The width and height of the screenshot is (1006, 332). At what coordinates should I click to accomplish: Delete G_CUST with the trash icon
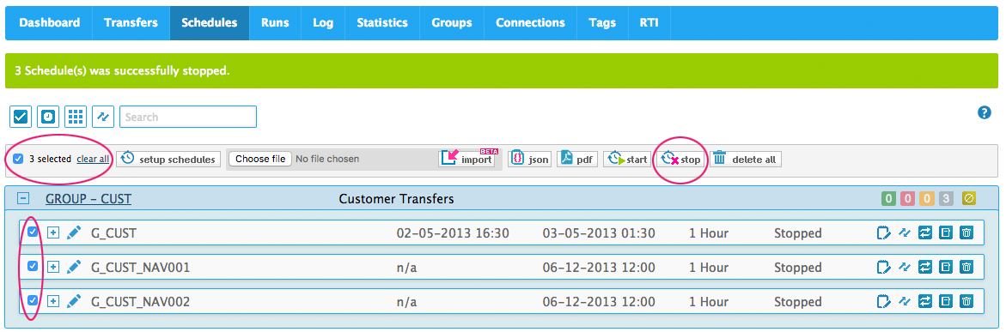coord(966,232)
